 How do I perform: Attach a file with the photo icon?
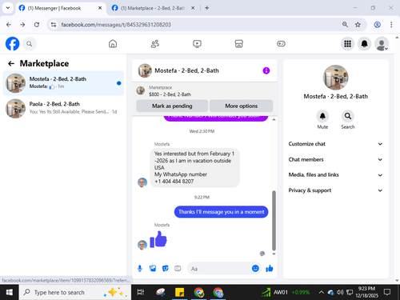pos(153,269)
